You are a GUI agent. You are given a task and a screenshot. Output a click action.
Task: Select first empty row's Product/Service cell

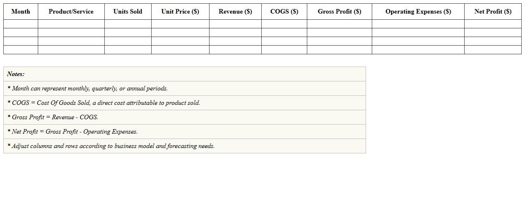(71, 24)
